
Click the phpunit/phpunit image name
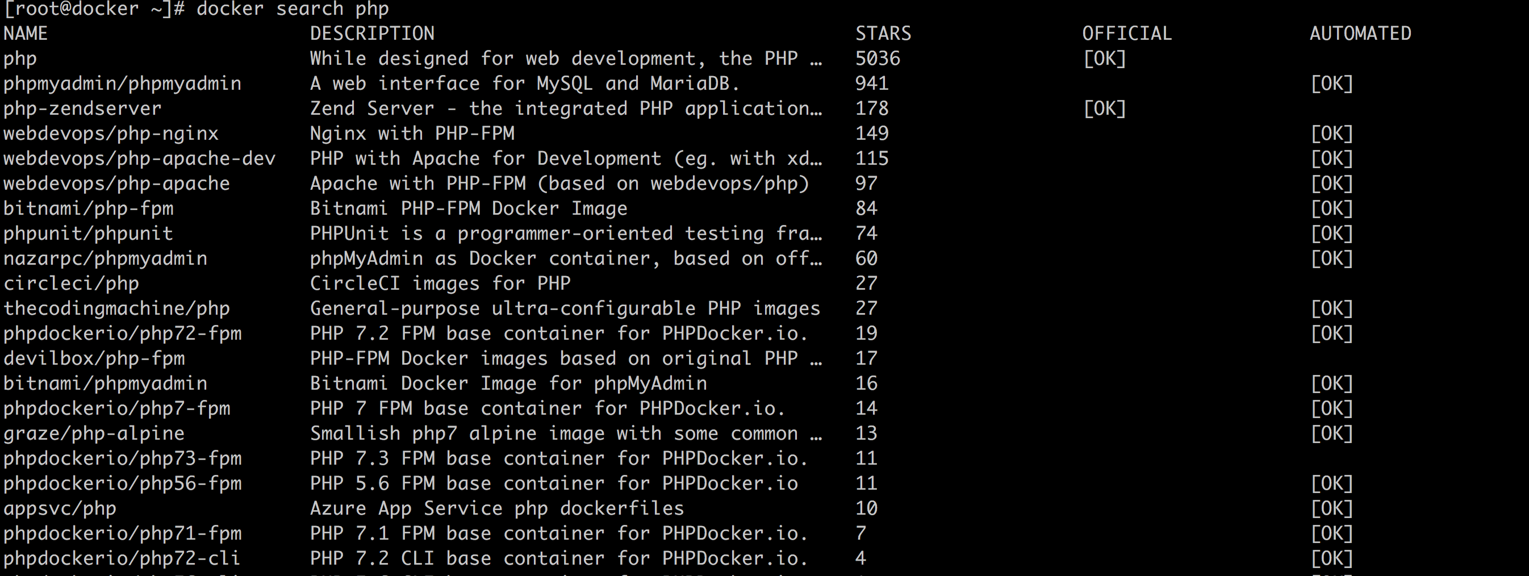89,233
